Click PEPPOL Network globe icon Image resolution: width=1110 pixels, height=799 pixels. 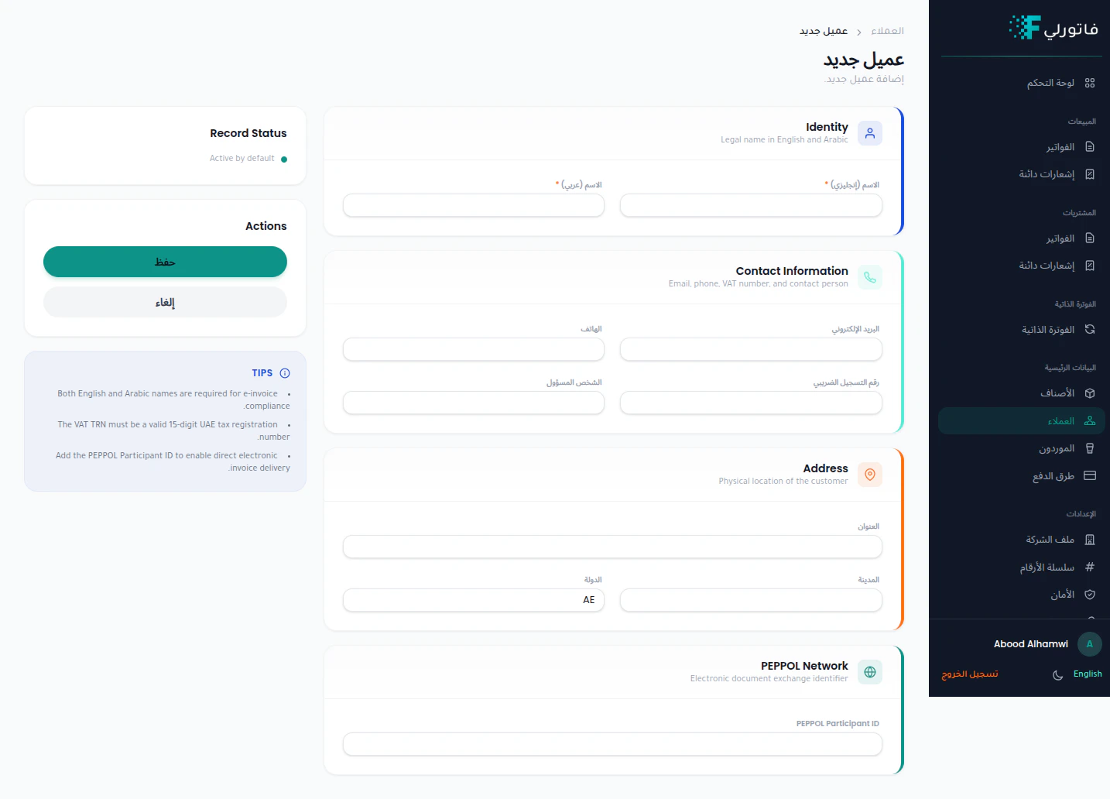click(x=870, y=672)
